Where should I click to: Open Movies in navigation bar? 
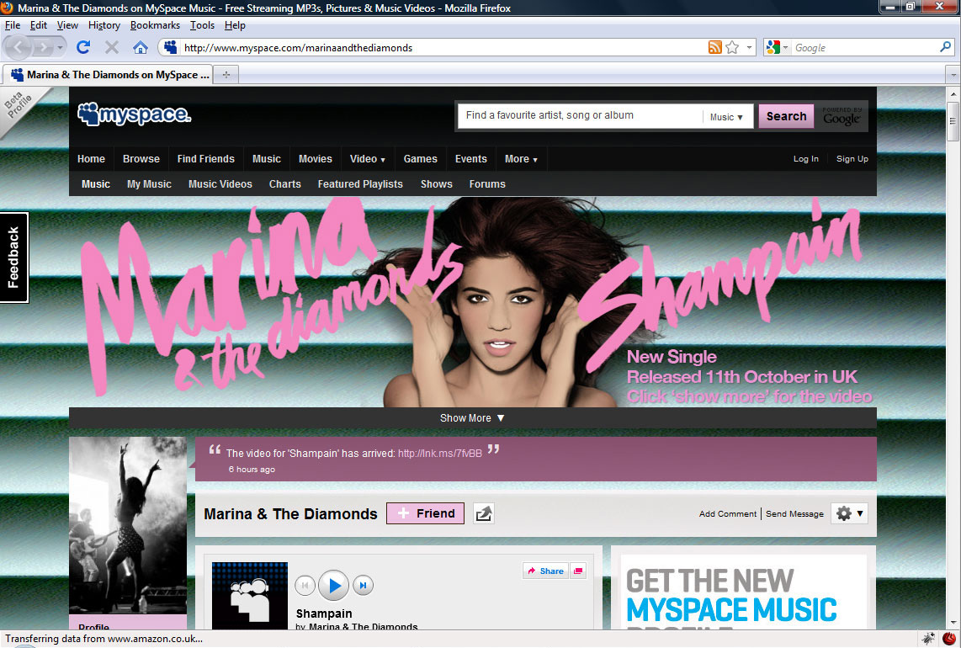(315, 159)
